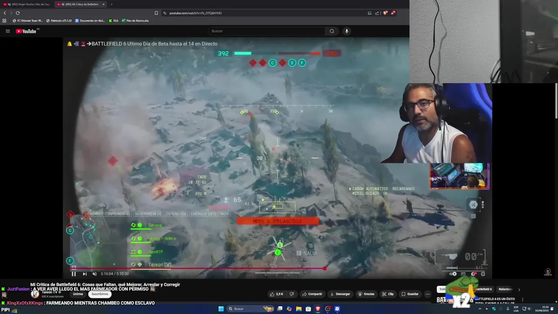Image resolution: width=558 pixels, height=314 pixels.
Task: Click the page vertical scrollbar
Action: 556,100
